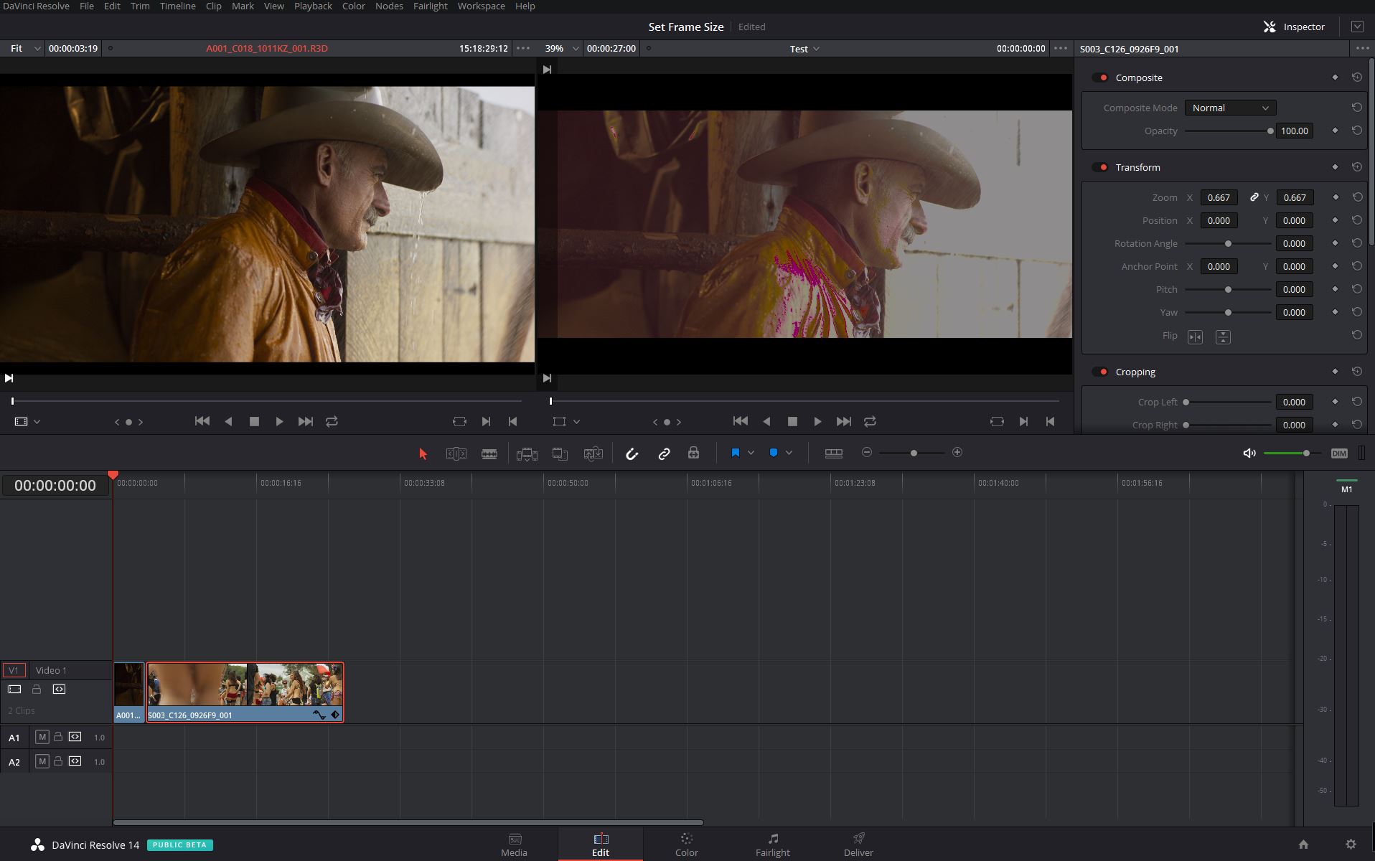
Task: Select the A2 audio track header
Action: click(14, 762)
